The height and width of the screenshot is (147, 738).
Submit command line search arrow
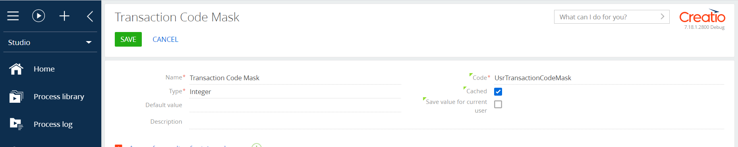[x=662, y=17]
